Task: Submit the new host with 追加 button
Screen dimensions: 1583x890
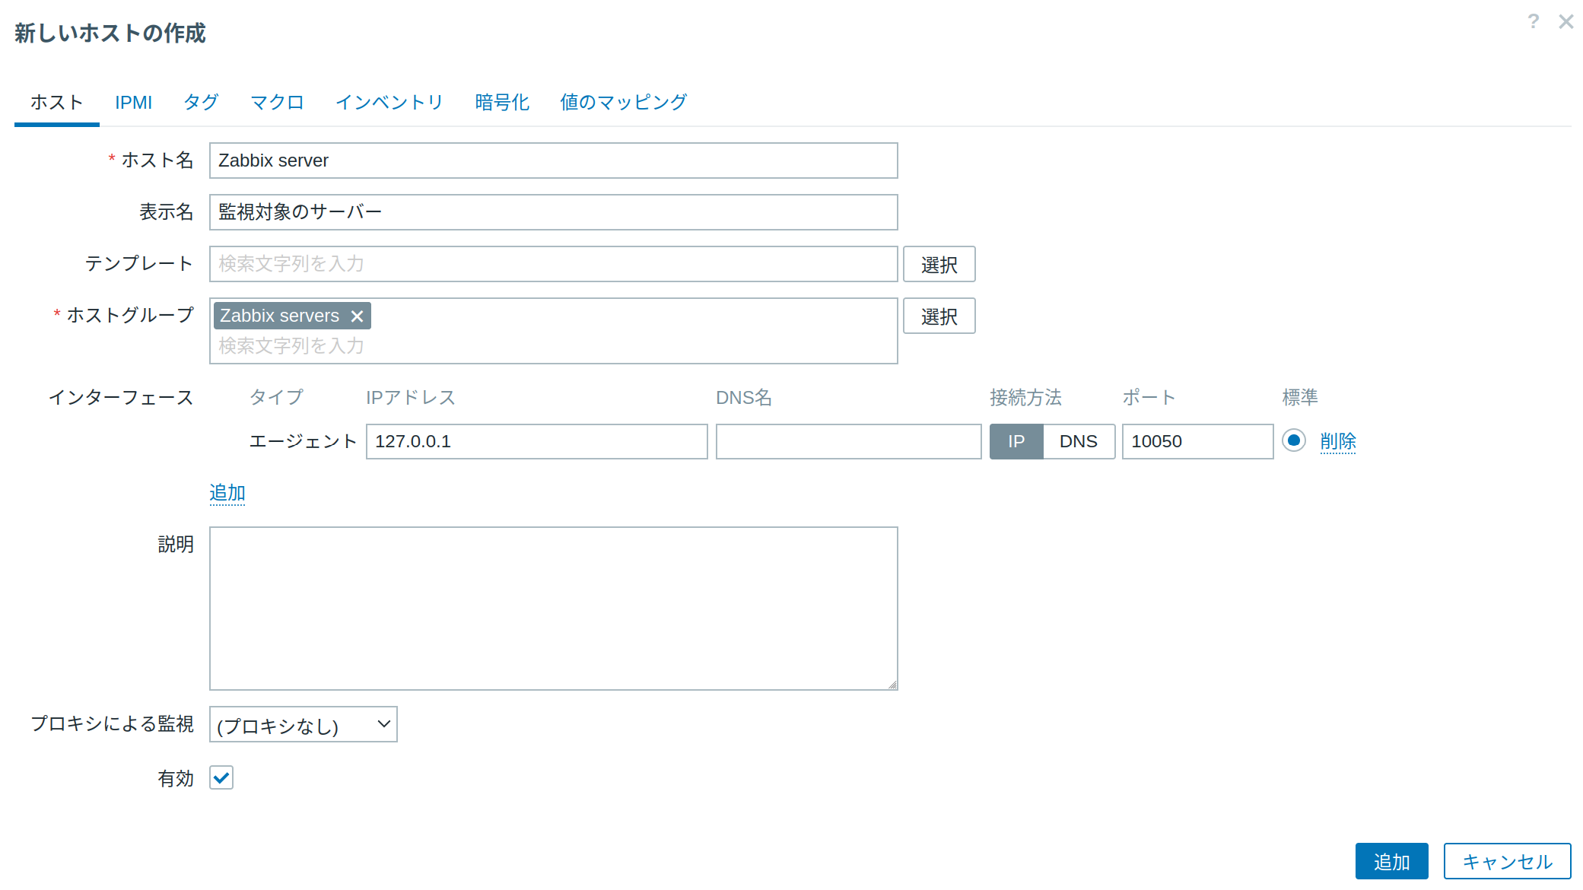Action: (1391, 861)
